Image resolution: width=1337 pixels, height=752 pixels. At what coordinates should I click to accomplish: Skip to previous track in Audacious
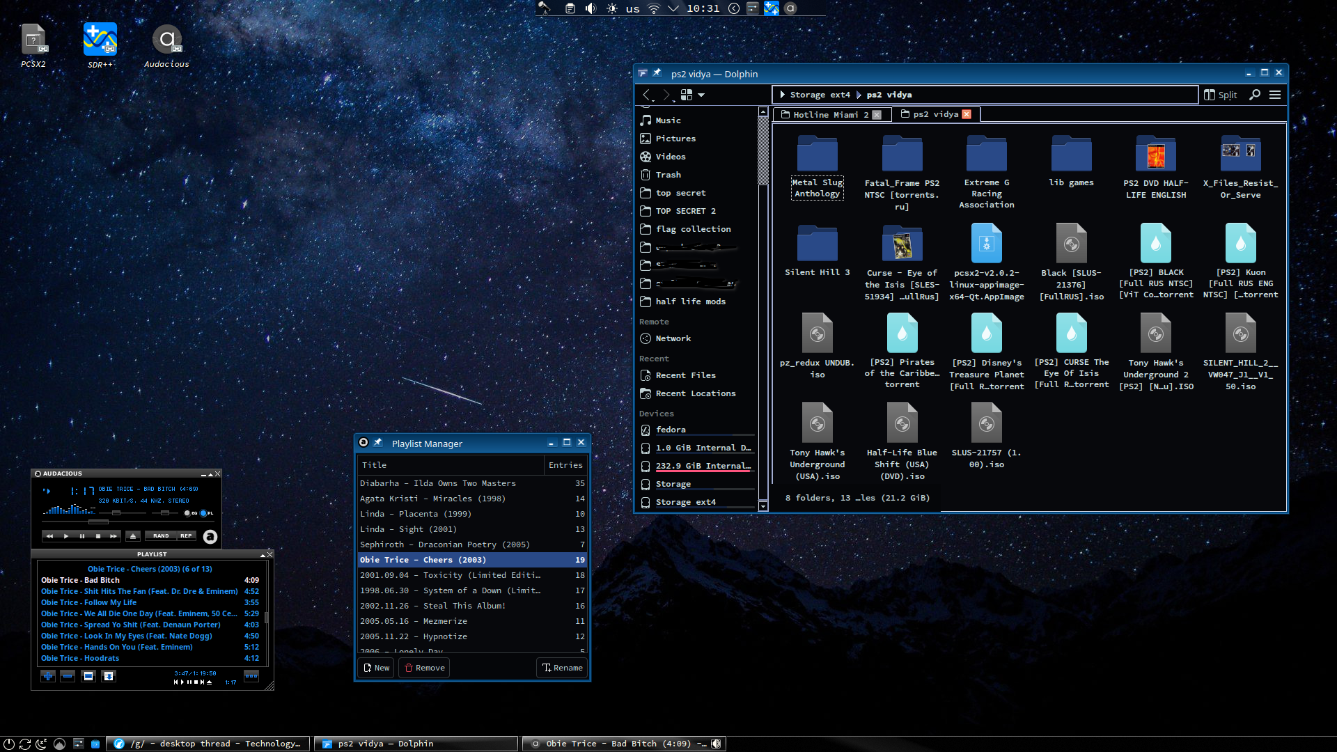[x=49, y=536]
